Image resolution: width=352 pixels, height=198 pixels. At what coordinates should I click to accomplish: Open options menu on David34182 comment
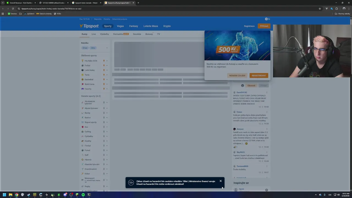[x=267, y=92]
